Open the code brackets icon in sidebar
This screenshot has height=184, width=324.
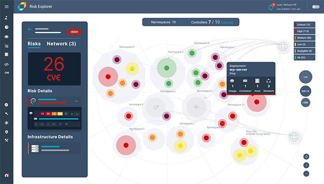tap(6, 64)
